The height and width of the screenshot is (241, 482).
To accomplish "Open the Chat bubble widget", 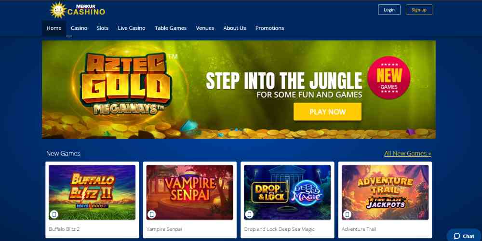I will (464, 236).
